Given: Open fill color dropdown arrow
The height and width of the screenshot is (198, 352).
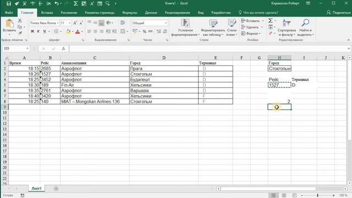Looking at the screenshot, I should (73, 31).
